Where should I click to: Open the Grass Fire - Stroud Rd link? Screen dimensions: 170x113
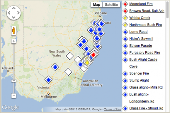[x=146, y=108]
